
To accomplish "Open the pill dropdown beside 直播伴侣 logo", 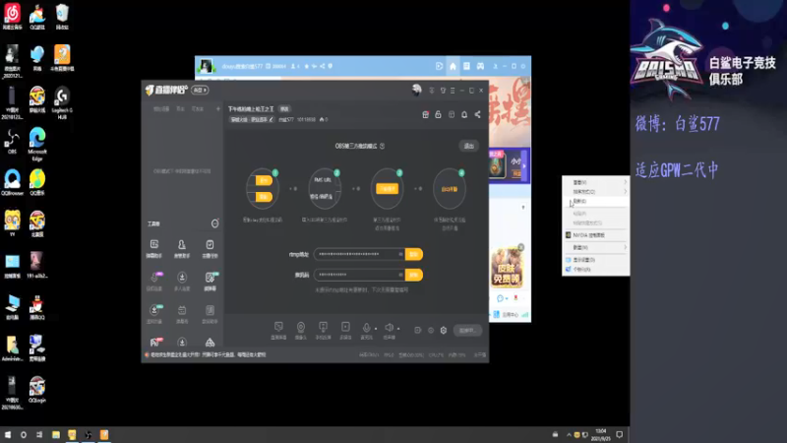I will [201, 91].
